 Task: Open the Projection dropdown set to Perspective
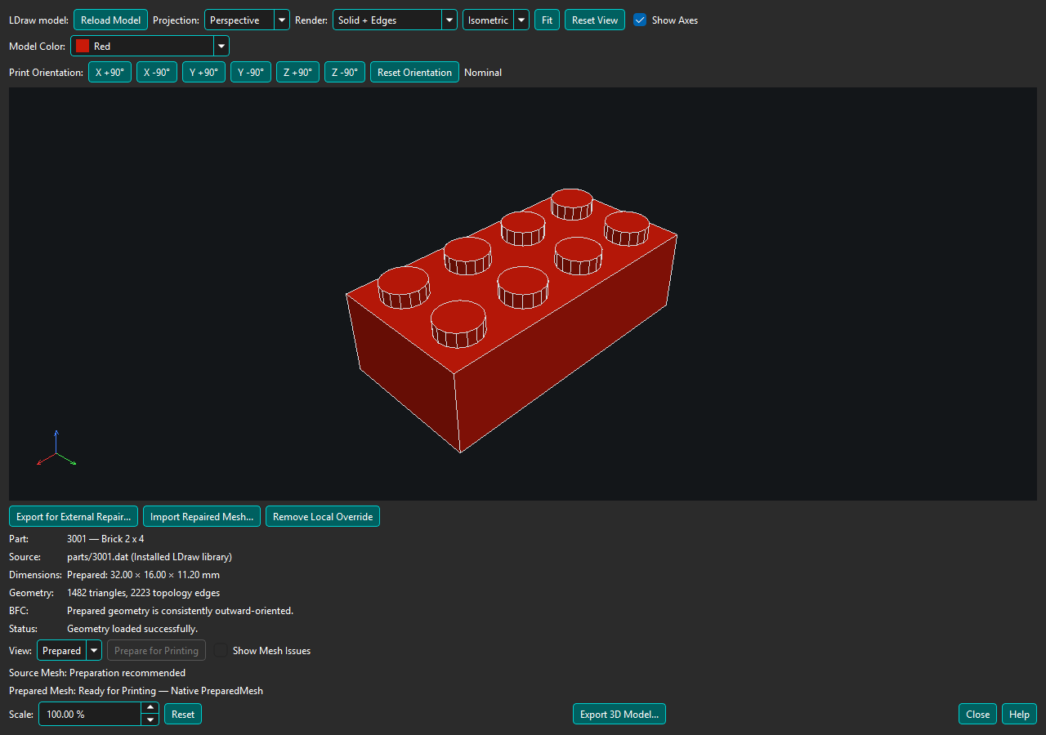247,20
